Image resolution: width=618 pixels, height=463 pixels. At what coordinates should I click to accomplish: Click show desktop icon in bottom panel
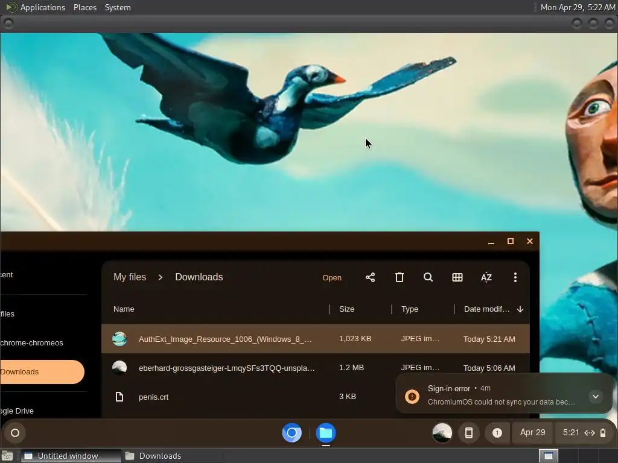tap(7, 456)
